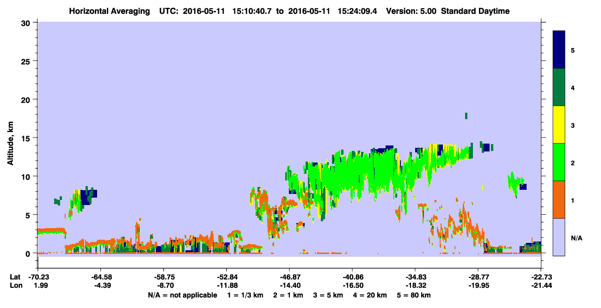This screenshot has width=601, height=308.
Task: Click the altitude tick label 30
Action: coord(27,23)
